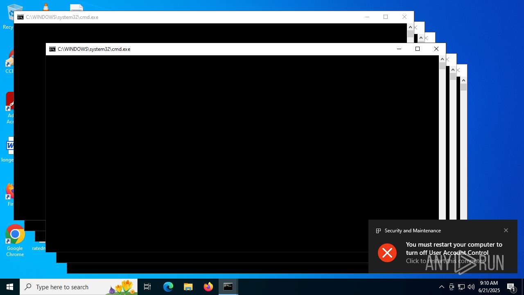
Task: Close the front cmd.exe window
Action: [x=436, y=49]
